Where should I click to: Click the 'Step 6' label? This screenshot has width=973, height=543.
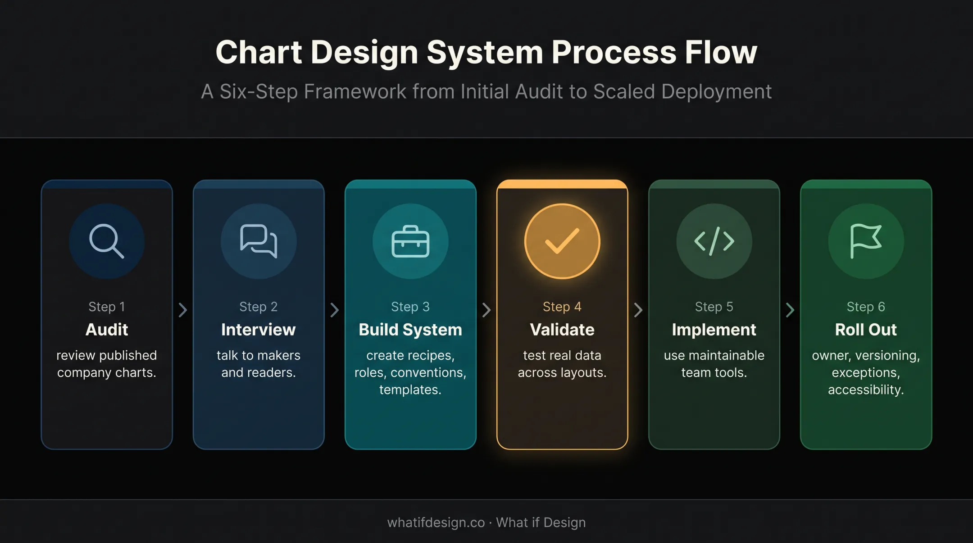[866, 307]
